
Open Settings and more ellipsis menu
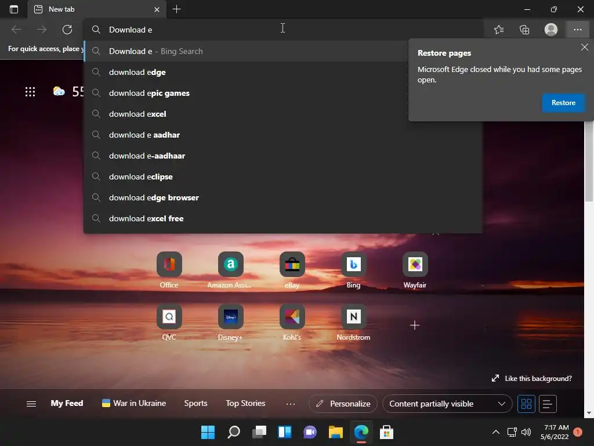(x=577, y=30)
